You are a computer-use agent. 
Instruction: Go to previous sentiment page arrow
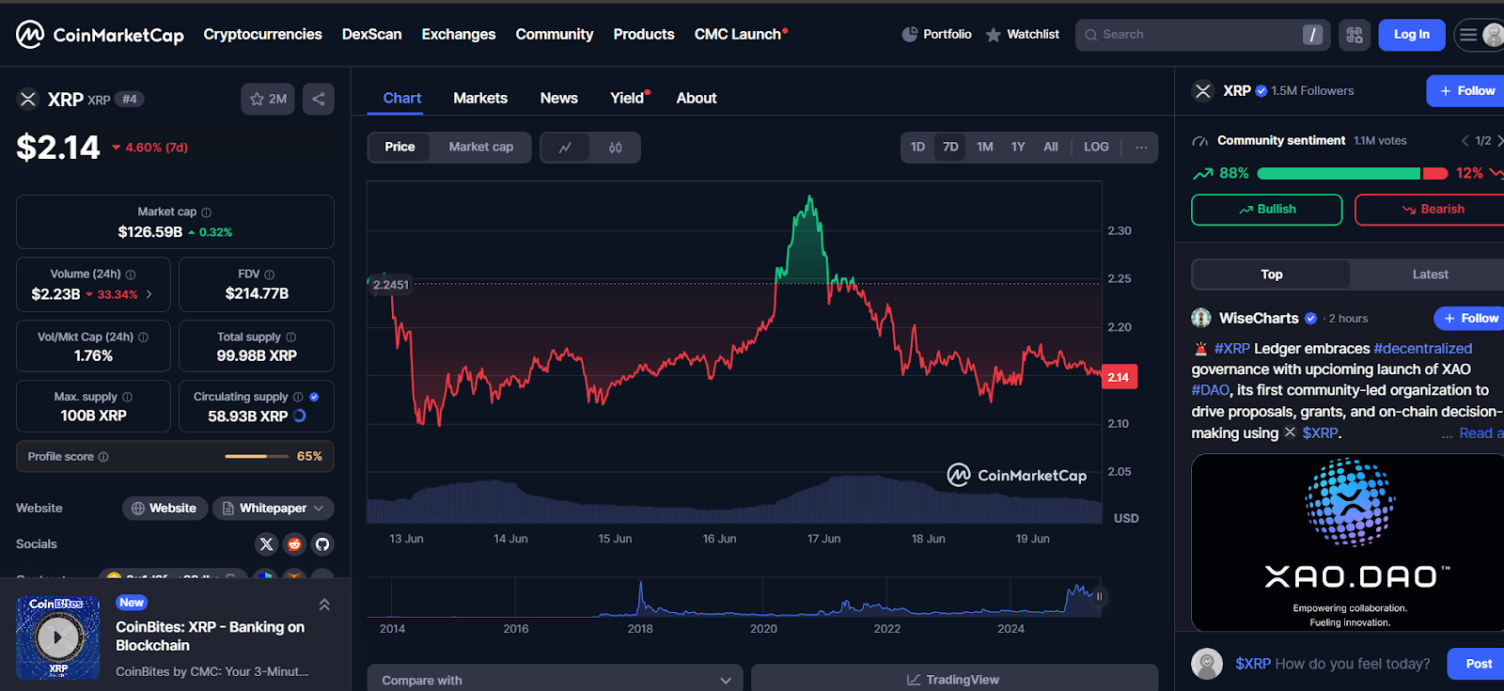(x=1465, y=141)
